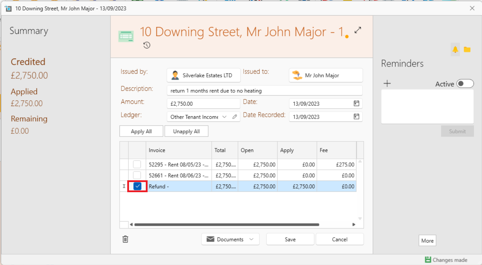
Task: Click the Unapply All button
Action: click(186, 131)
